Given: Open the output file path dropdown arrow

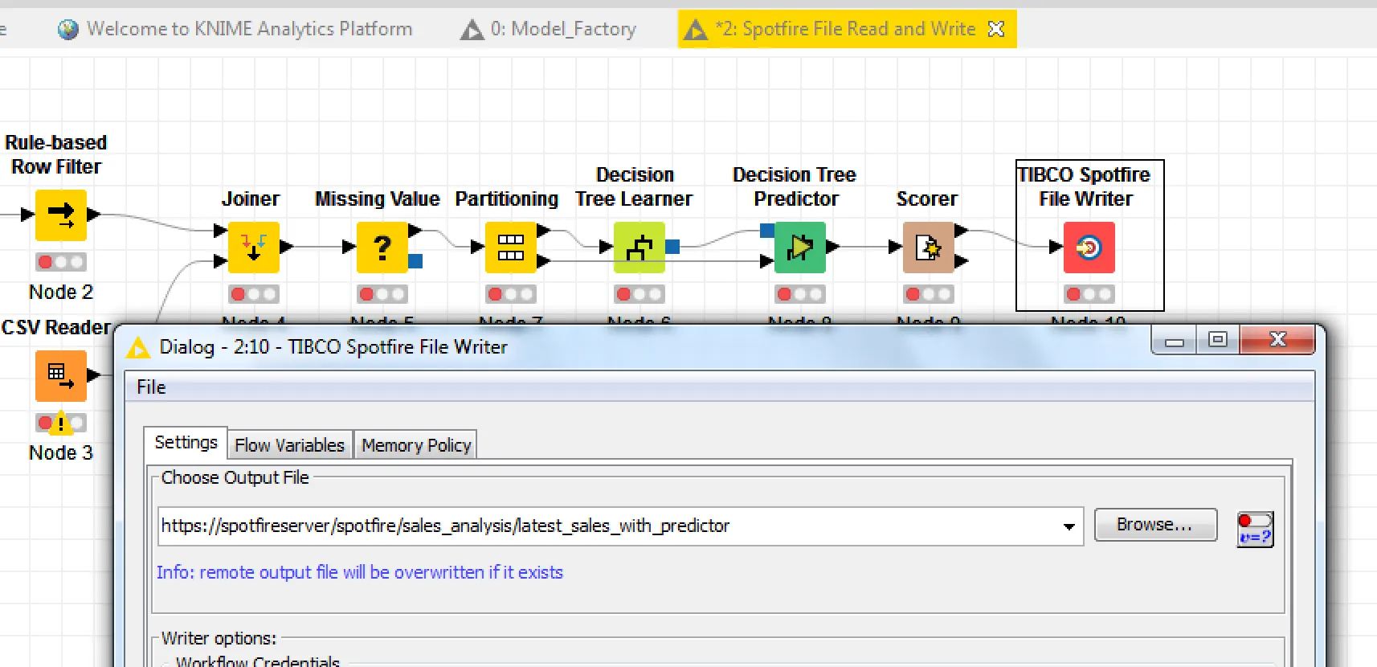Looking at the screenshot, I should click(1069, 526).
